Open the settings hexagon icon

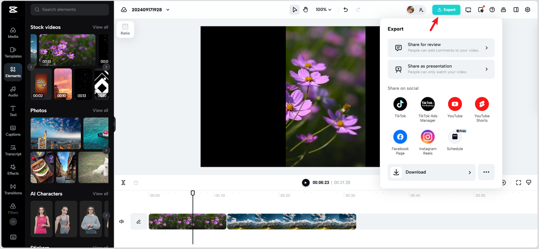[x=528, y=10]
